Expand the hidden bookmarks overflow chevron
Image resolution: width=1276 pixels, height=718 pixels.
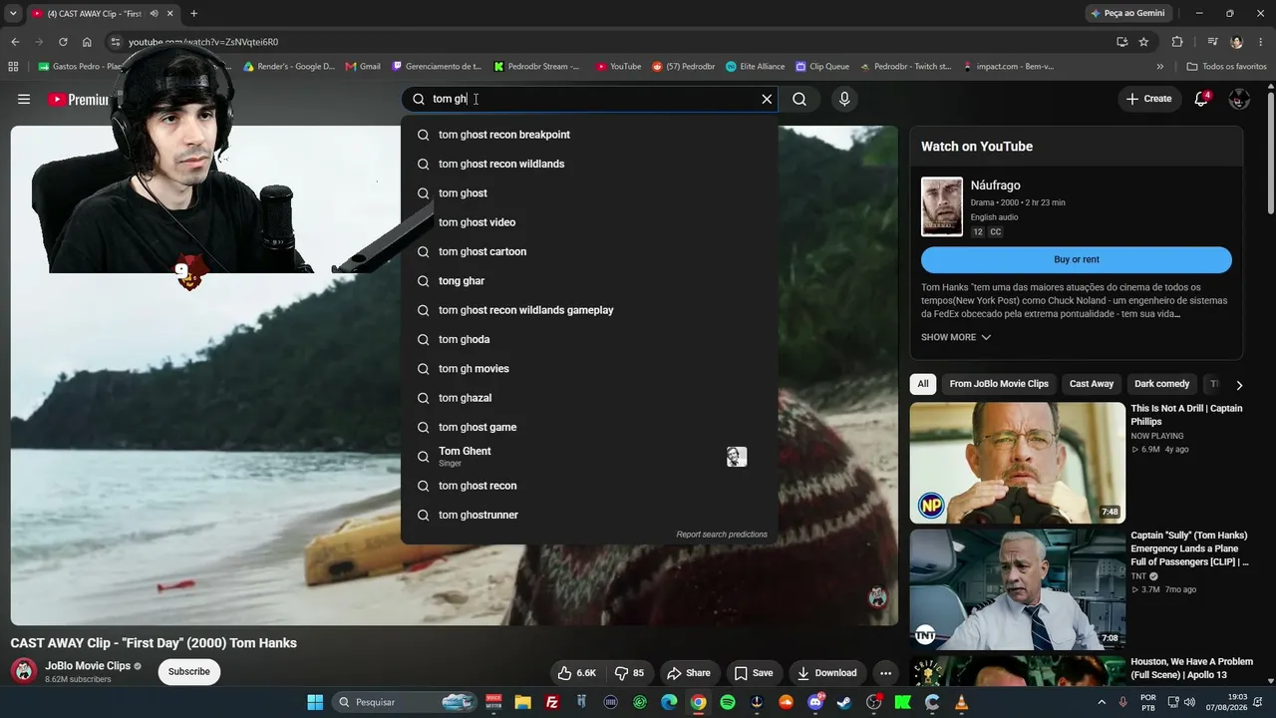click(1159, 67)
